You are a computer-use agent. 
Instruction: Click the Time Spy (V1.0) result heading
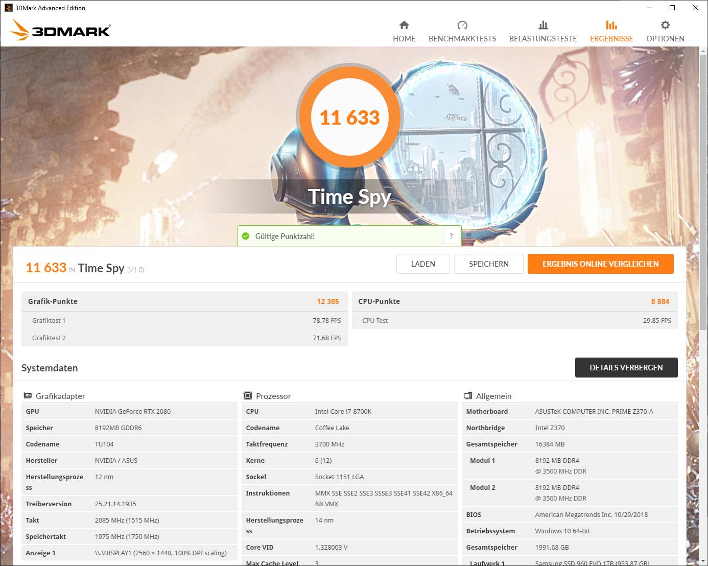click(111, 268)
